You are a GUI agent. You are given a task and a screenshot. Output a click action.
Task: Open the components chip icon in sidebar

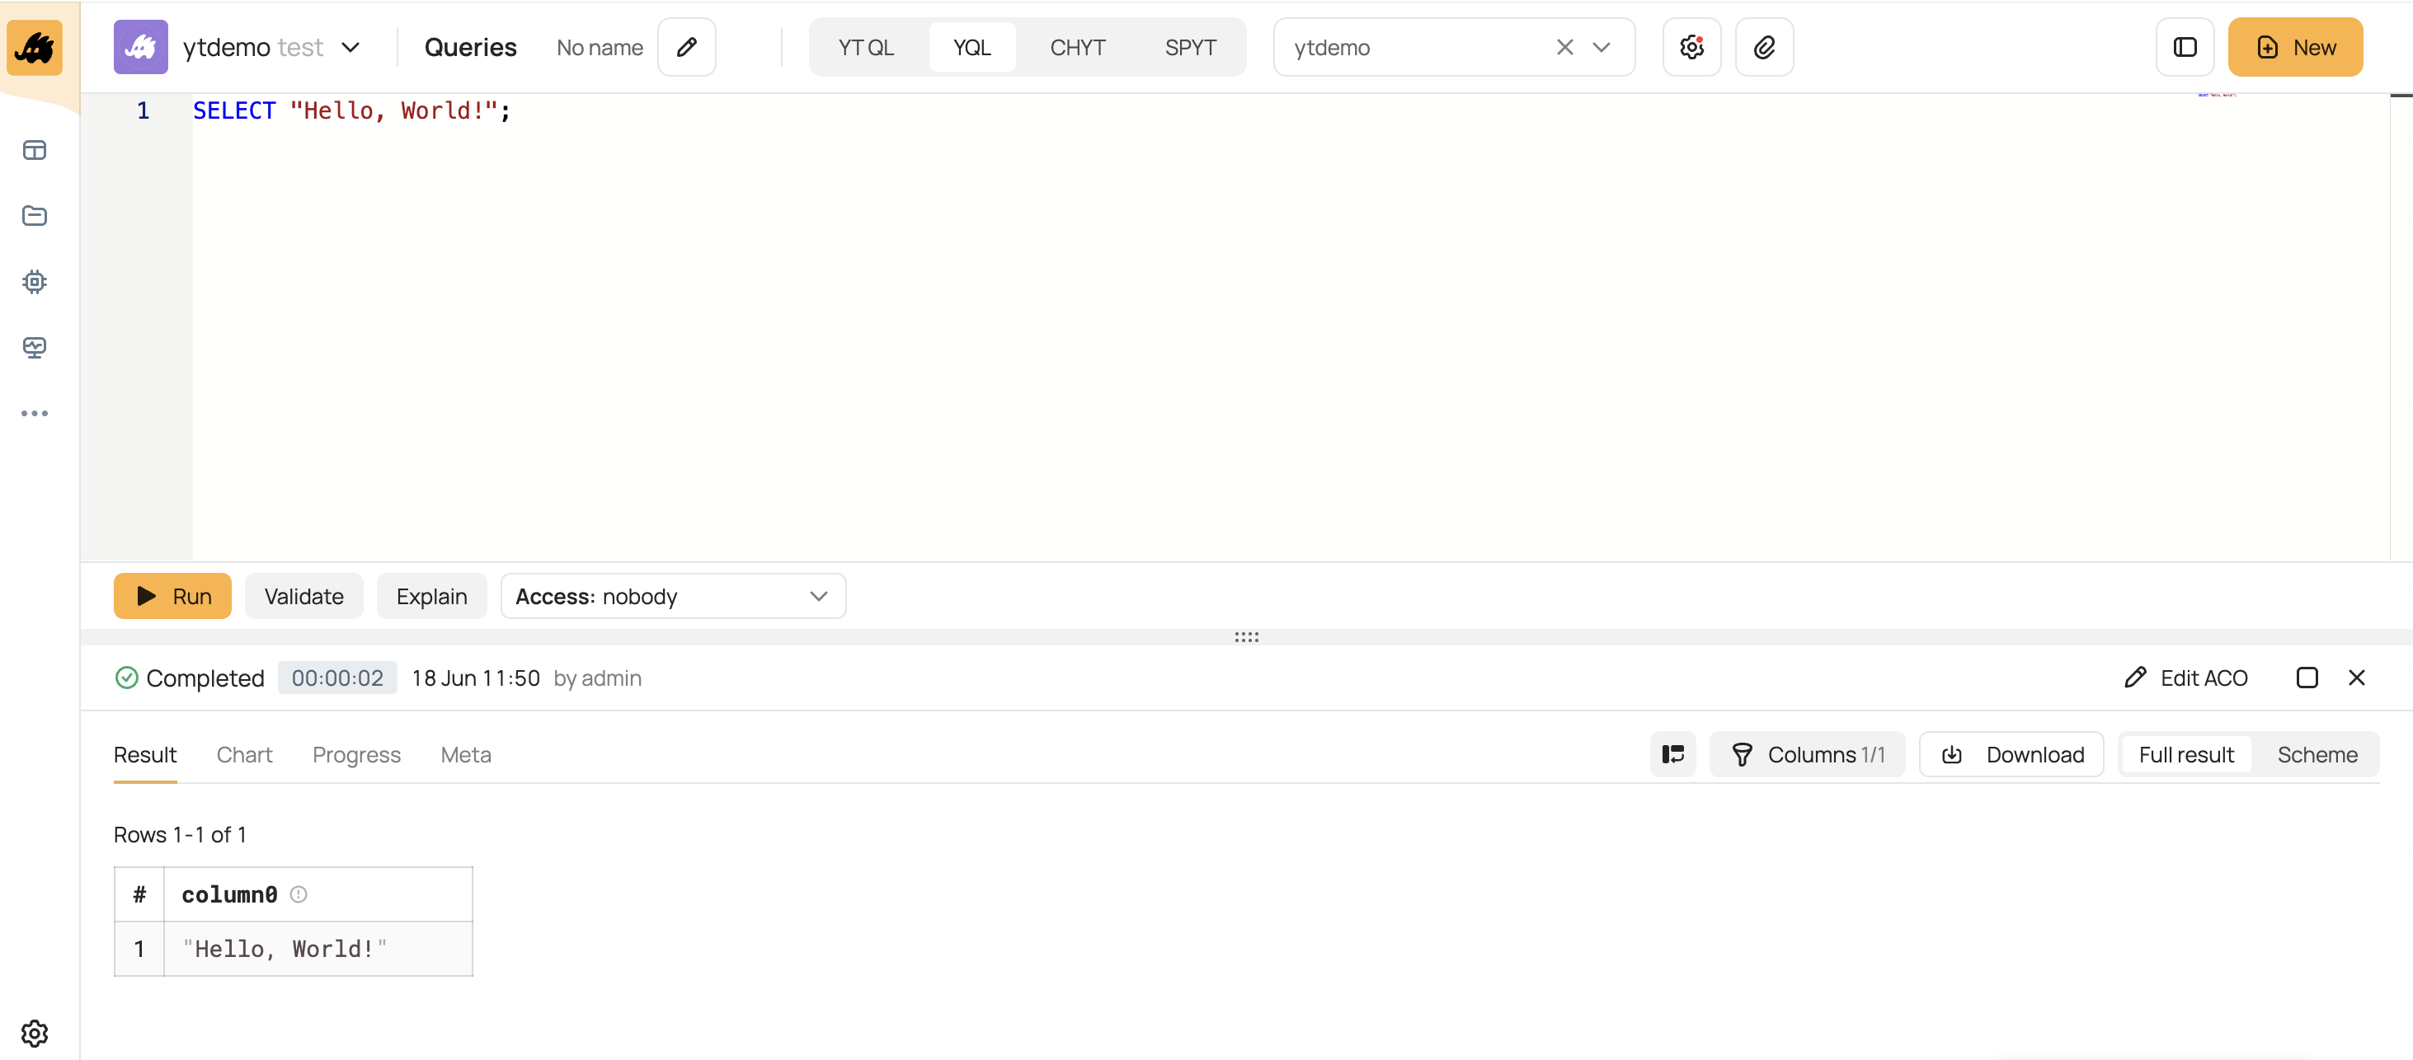click(x=35, y=282)
